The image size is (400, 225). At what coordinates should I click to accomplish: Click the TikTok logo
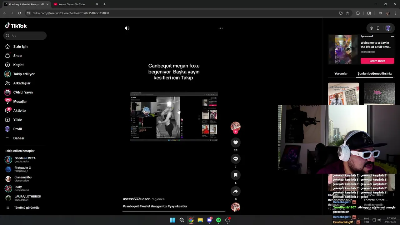(x=16, y=26)
